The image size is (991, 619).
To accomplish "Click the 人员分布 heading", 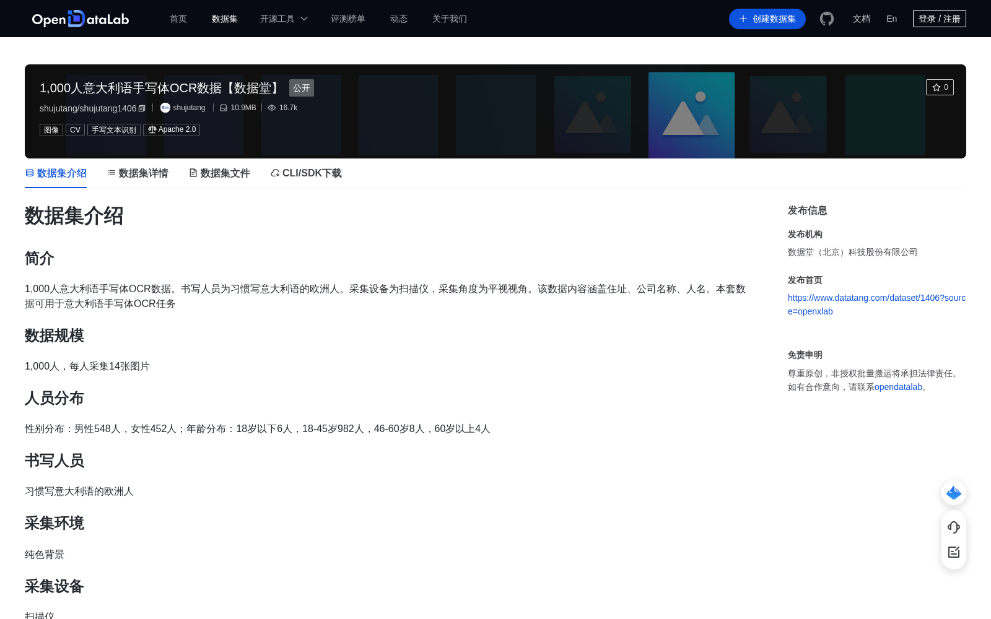I will tap(55, 398).
